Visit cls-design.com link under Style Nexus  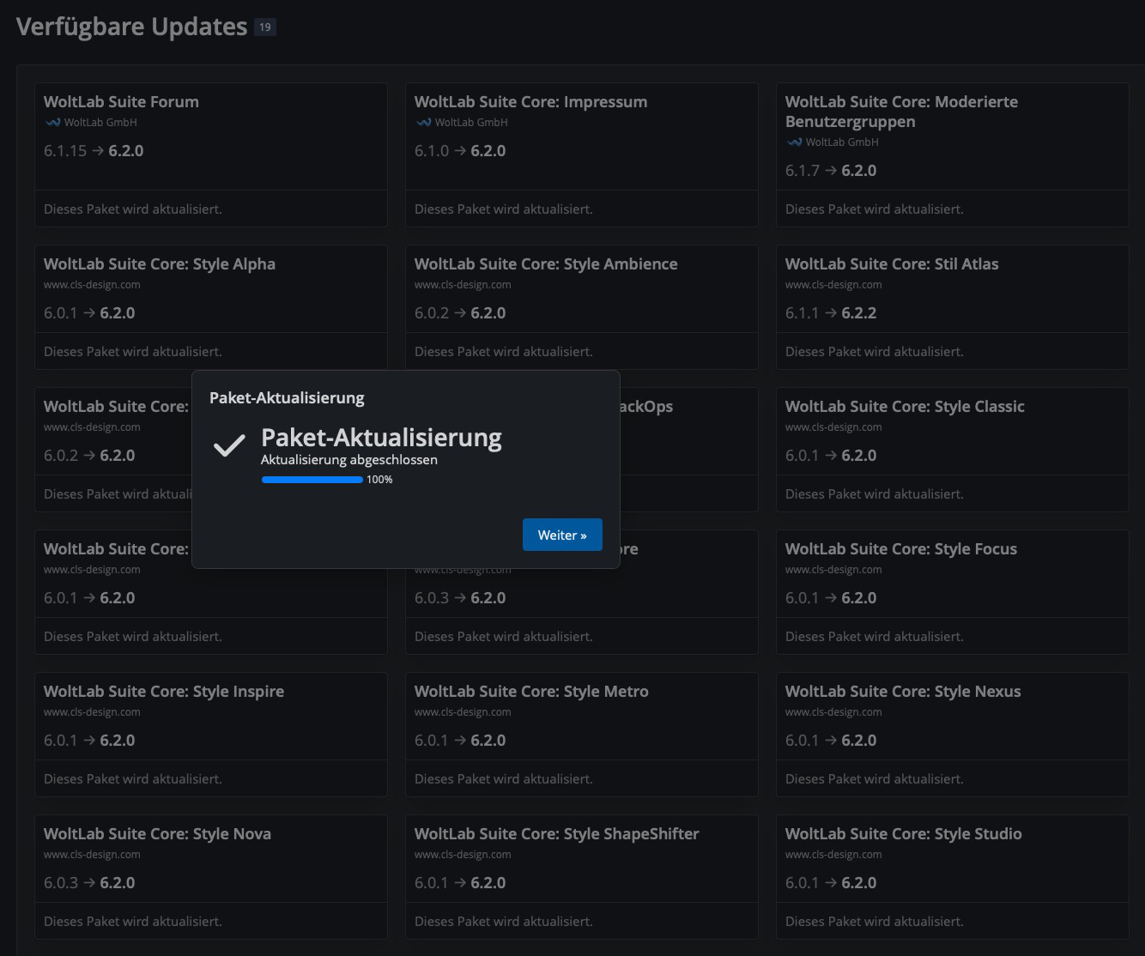click(833, 712)
